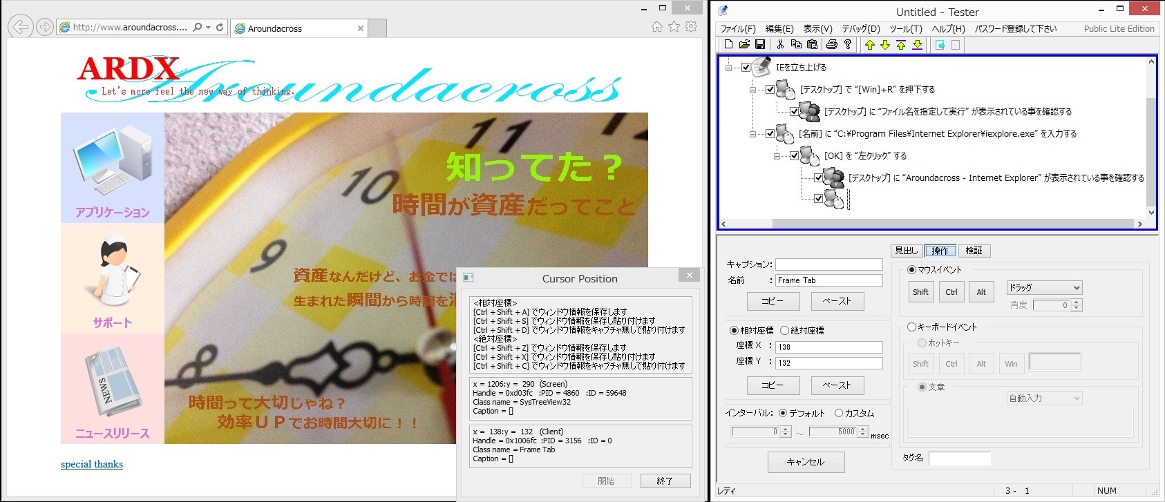The height and width of the screenshot is (502, 1165).
Task: Uncheck the [OK] 左クリック step checkbox
Action: point(794,156)
